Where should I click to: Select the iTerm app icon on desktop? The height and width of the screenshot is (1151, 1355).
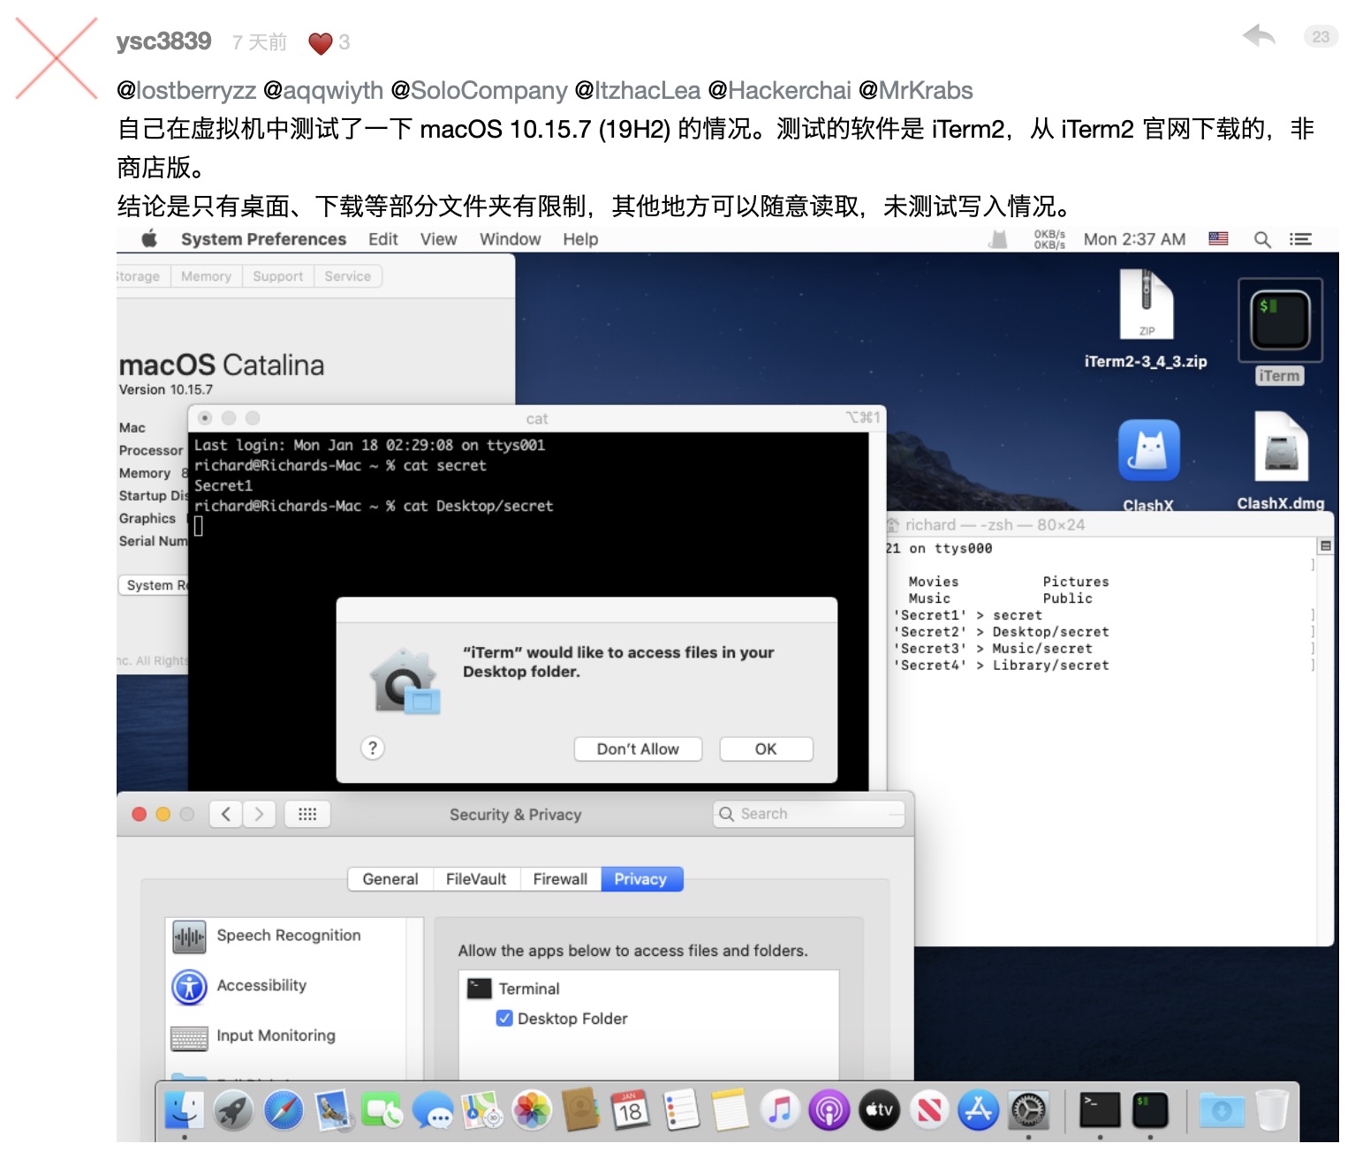click(x=1280, y=332)
